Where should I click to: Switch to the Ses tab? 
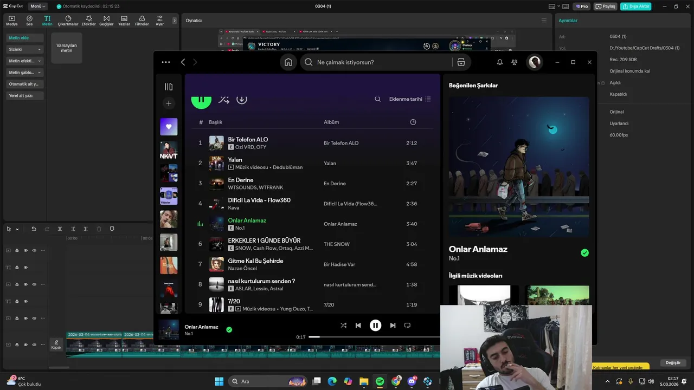pos(29,21)
